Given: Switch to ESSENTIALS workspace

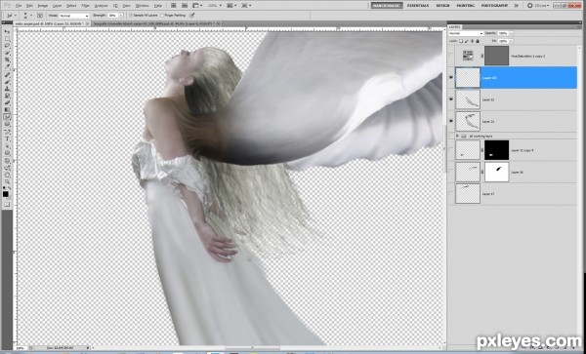Looking at the screenshot, I should coord(418,6).
